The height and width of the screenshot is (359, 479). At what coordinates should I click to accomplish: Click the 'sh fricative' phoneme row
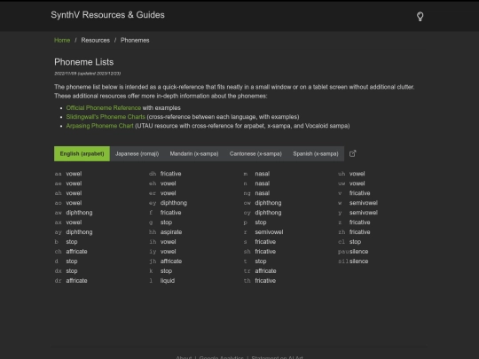(260, 252)
